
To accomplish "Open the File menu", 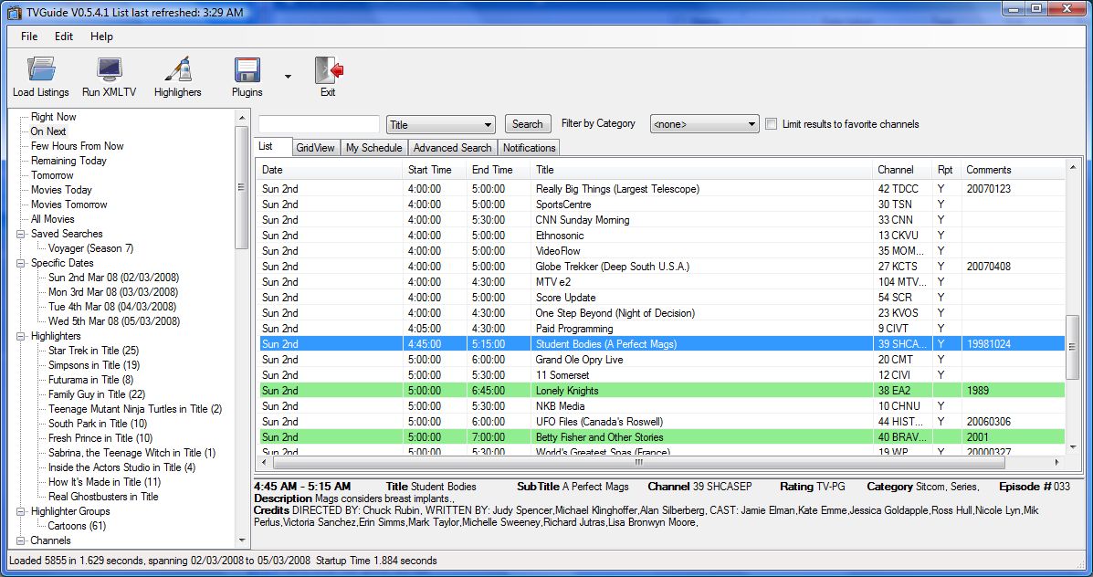I will pyautogui.click(x=29, y=37).
